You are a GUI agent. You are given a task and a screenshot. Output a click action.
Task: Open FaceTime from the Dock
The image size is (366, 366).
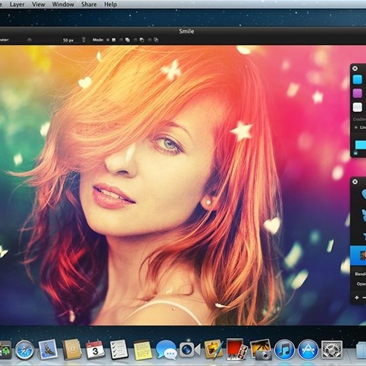pyautogui.click(x=190, y=350)
